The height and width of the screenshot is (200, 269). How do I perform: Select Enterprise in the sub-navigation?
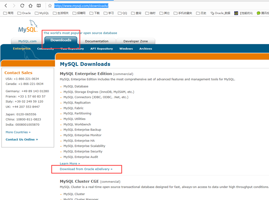[x=22, y=49]
